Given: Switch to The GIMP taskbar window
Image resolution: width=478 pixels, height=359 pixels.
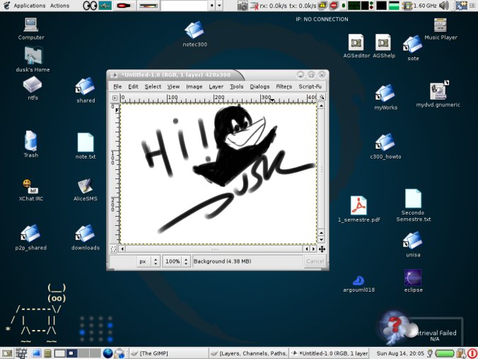Looking at the screenshot, I should (x=170, y=353).
